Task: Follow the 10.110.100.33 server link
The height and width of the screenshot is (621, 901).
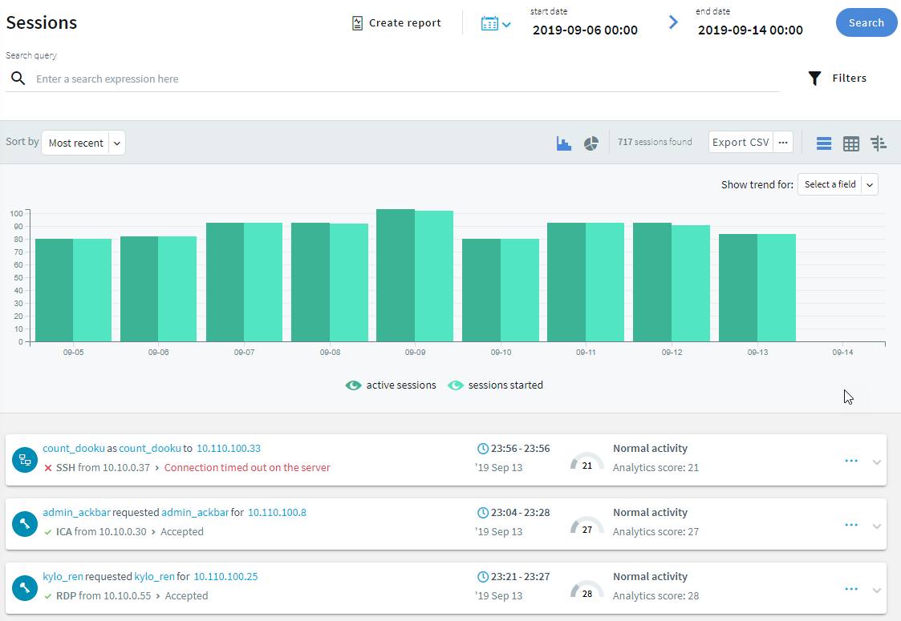Action: (229, 449)
